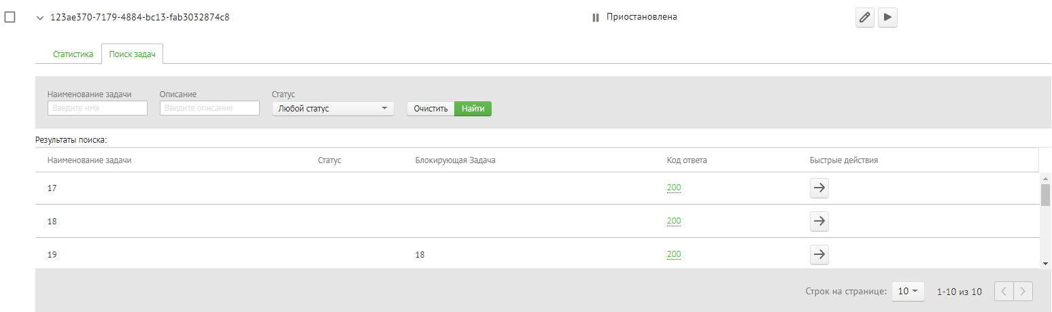
Task: Select the Поиск задач tab
Action: (132, 54)
